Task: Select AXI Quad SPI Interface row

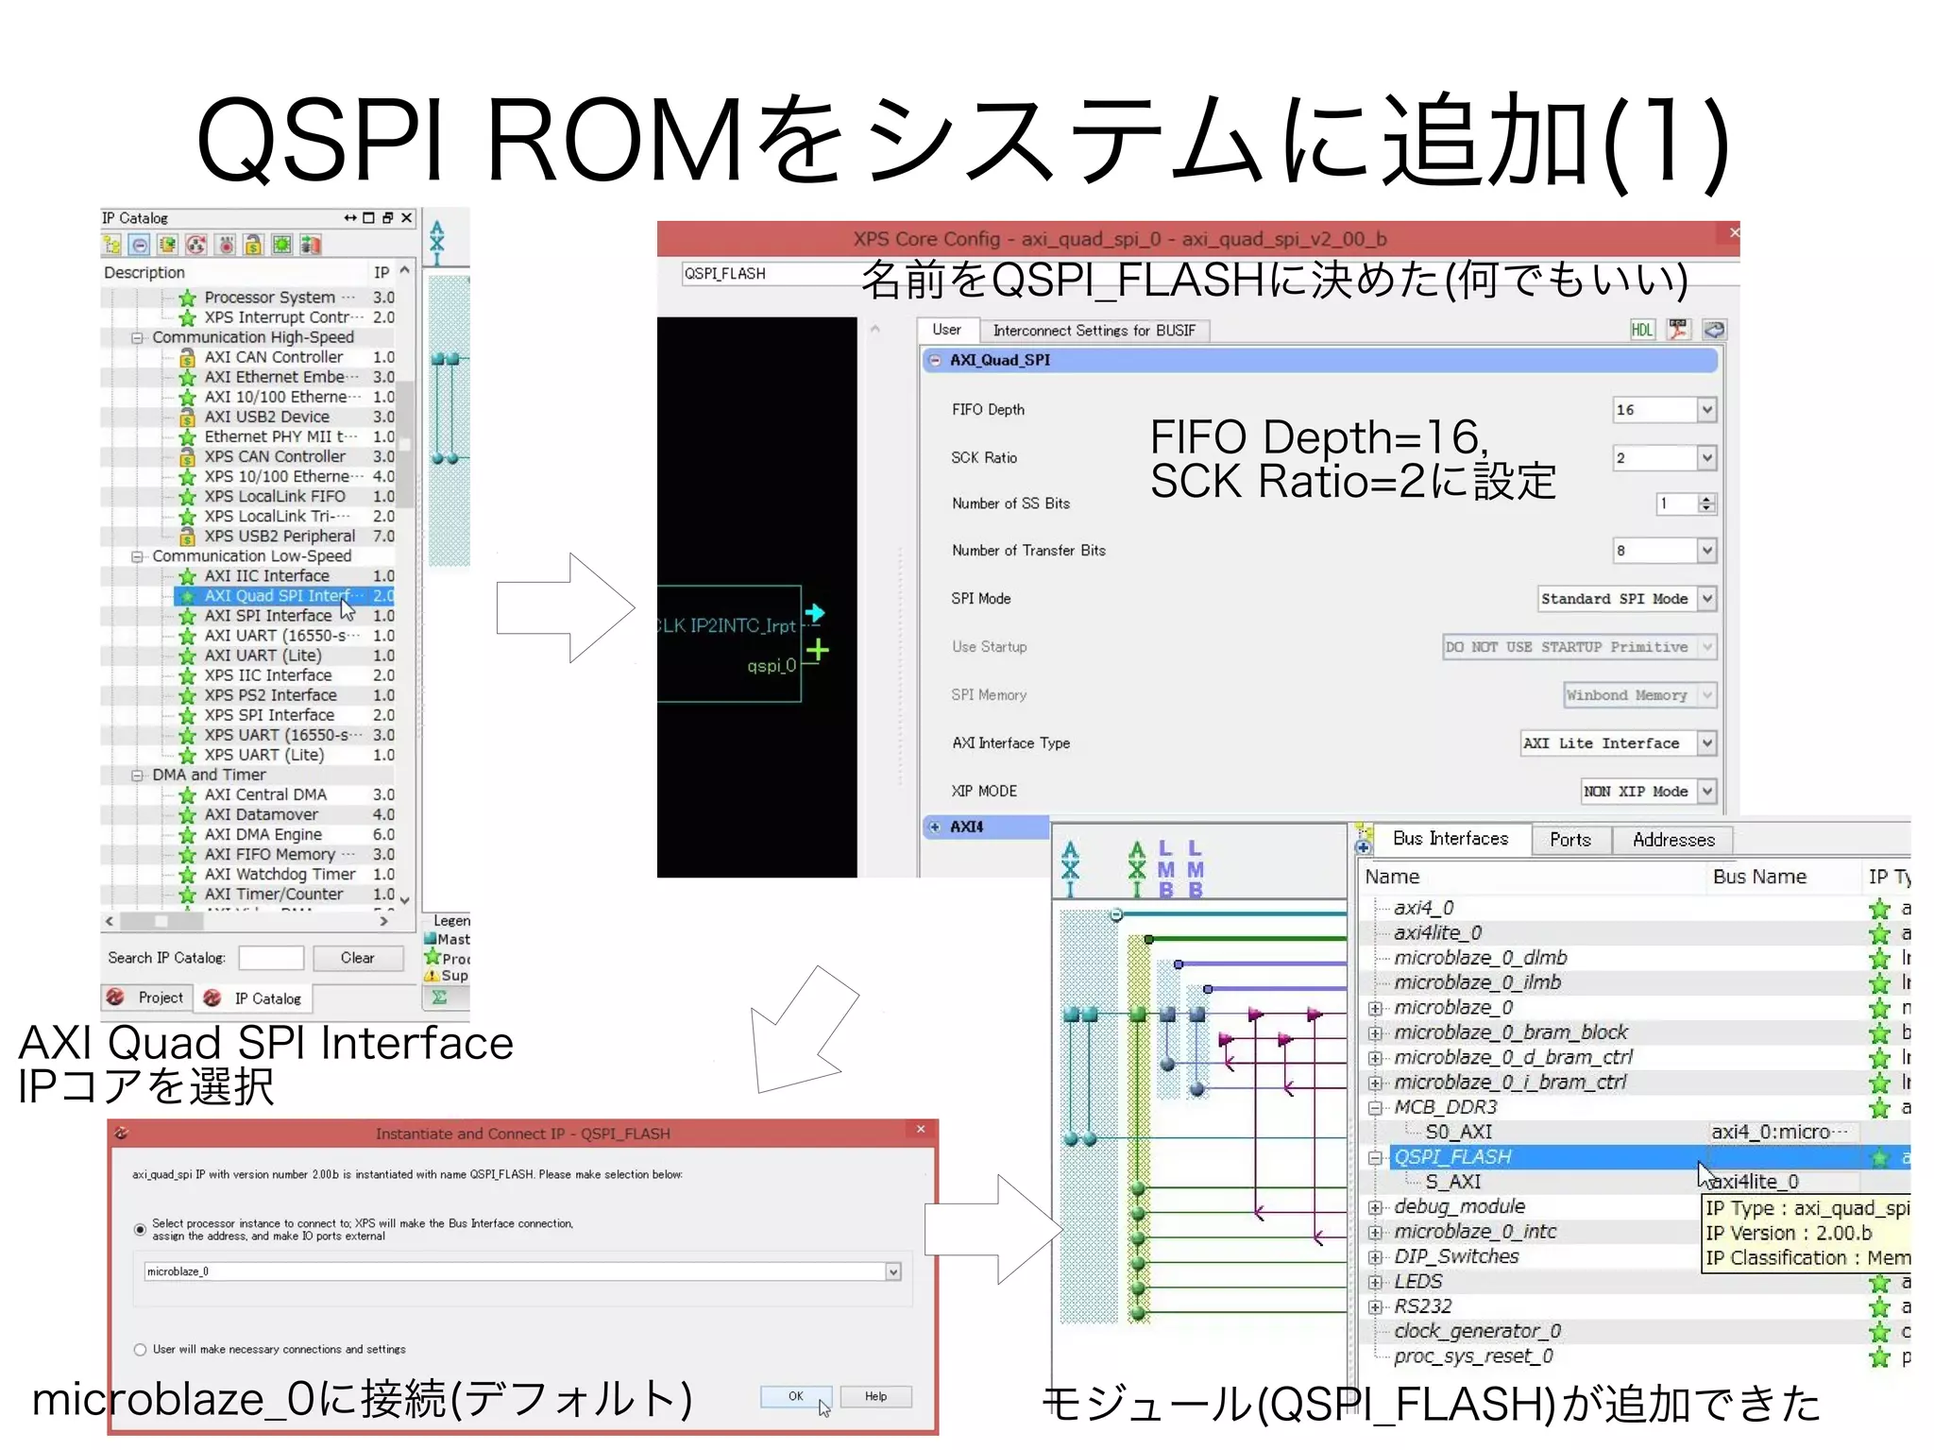Action: coord(283,596)
